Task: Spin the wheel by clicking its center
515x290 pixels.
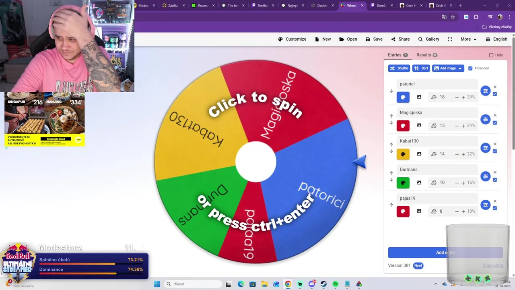Action: click(x=256, y=162)
